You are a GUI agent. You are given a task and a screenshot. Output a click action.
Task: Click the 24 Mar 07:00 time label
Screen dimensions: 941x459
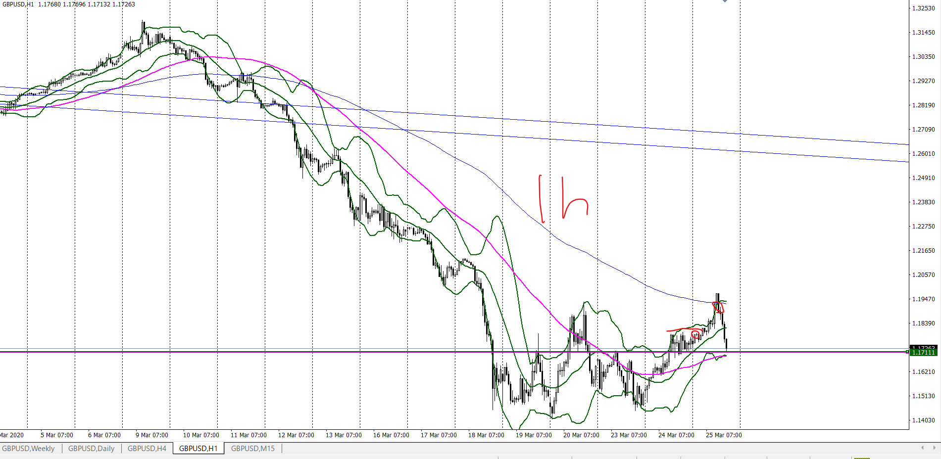(x=676, y=435)
